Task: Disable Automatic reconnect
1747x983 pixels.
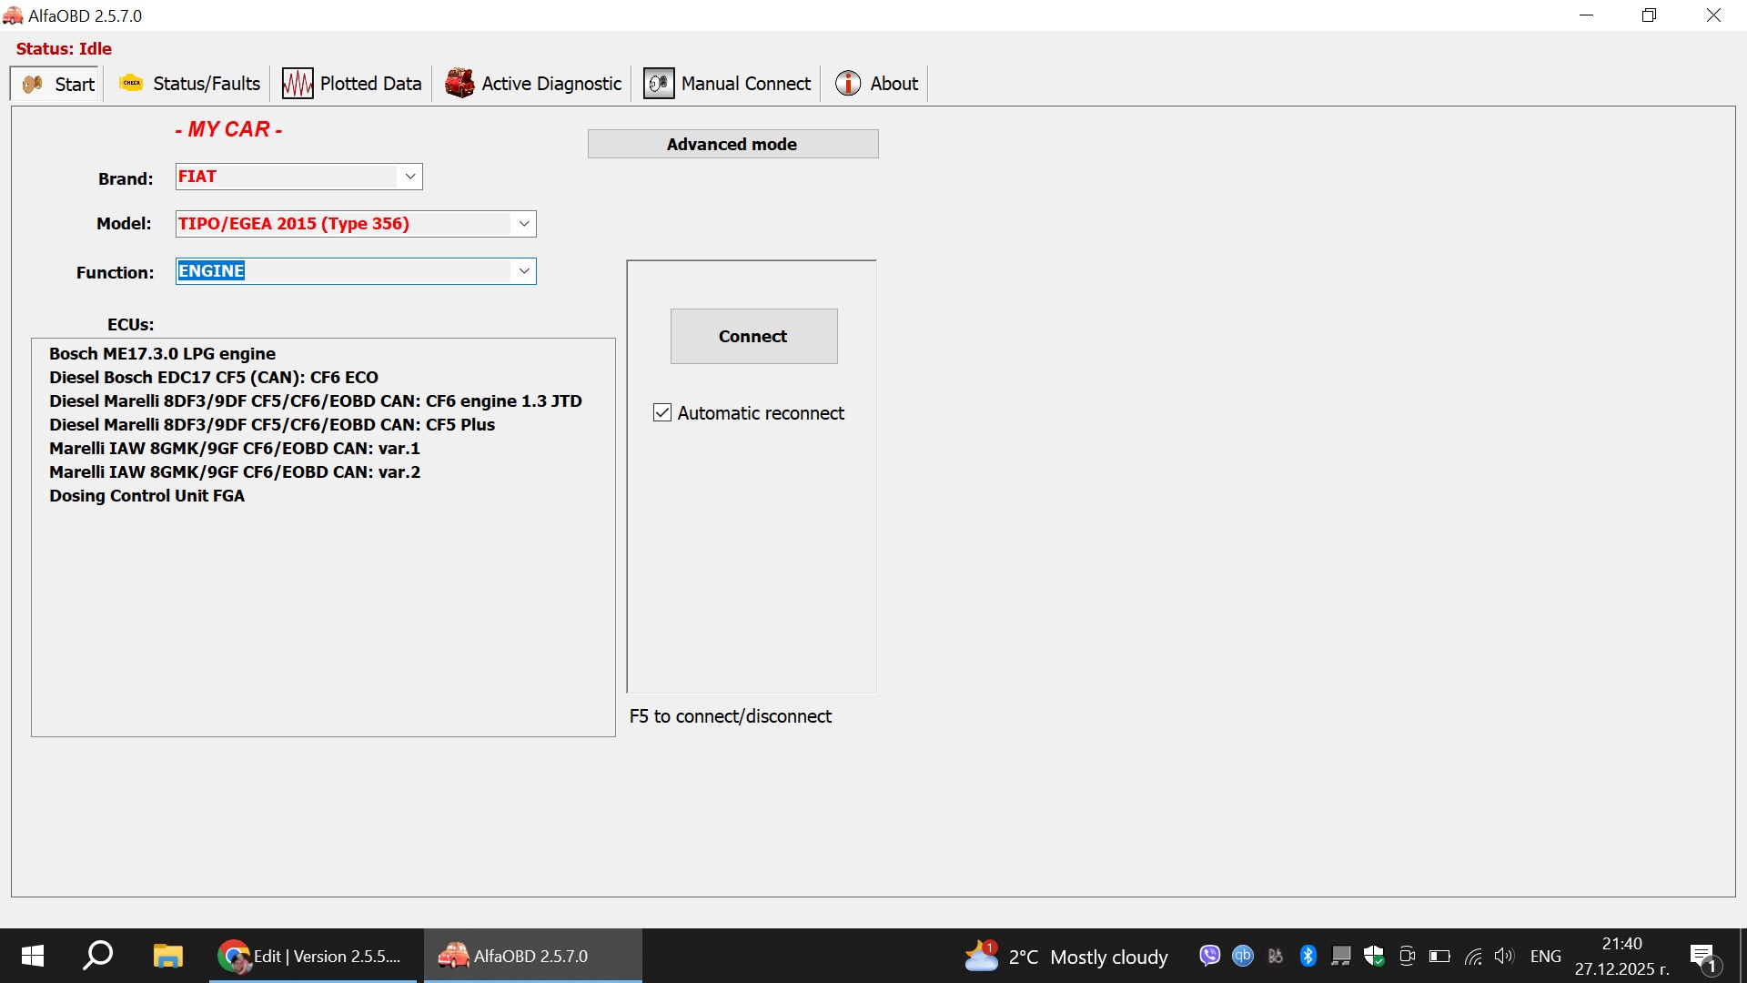Action: point(661,412)
